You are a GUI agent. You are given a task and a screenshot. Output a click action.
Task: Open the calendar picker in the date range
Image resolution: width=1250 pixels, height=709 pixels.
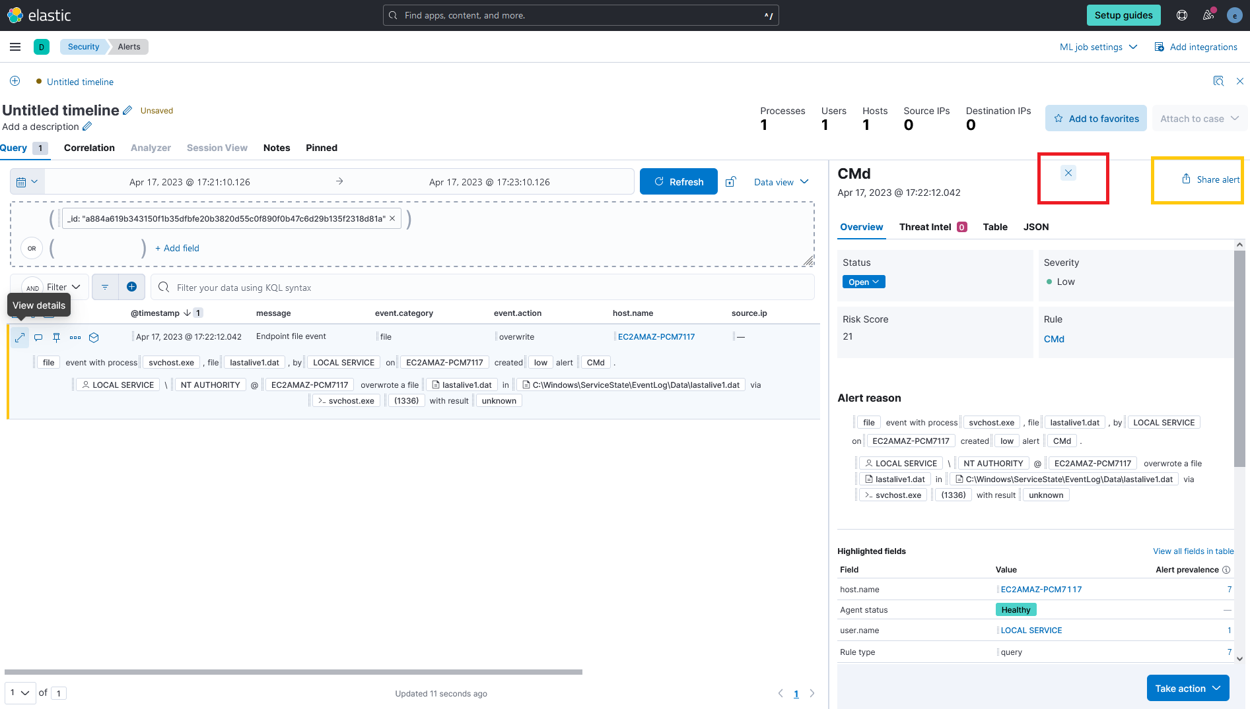click(22, 181)
